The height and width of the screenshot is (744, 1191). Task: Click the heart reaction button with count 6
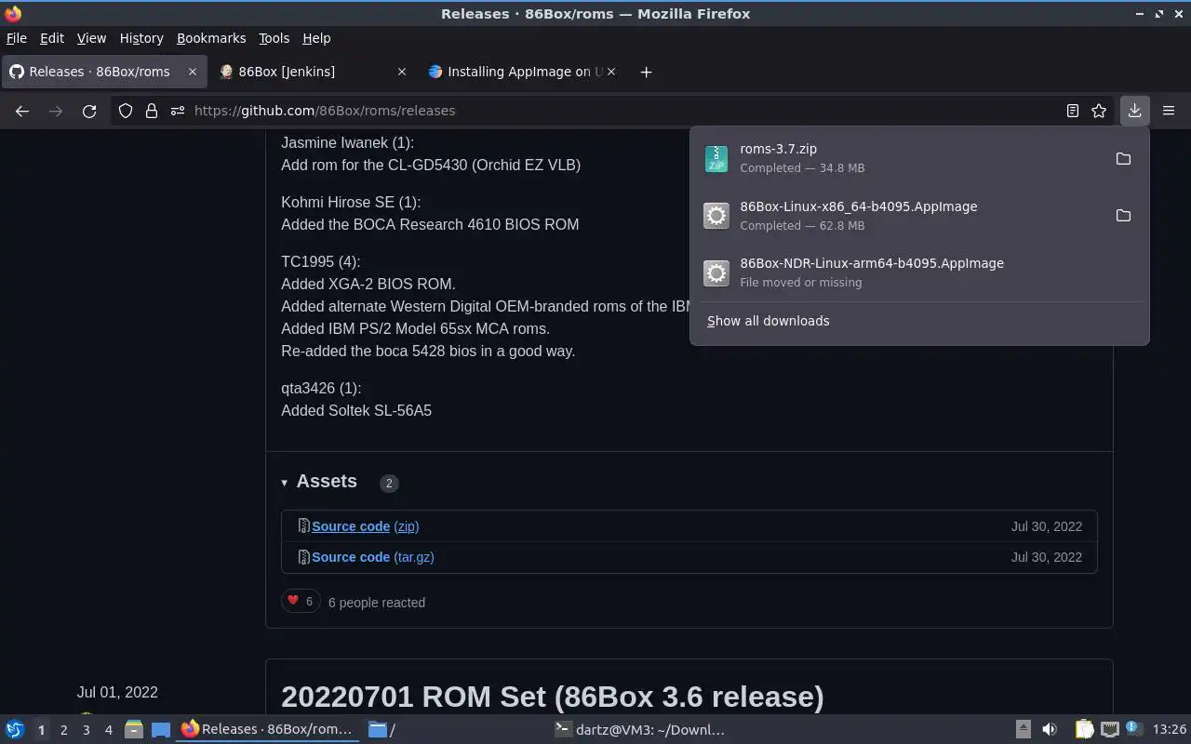[x=301, y=601]
